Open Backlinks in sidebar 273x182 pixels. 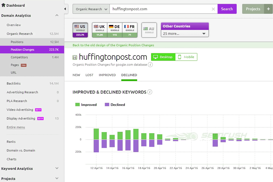click(x=14, y=83)
